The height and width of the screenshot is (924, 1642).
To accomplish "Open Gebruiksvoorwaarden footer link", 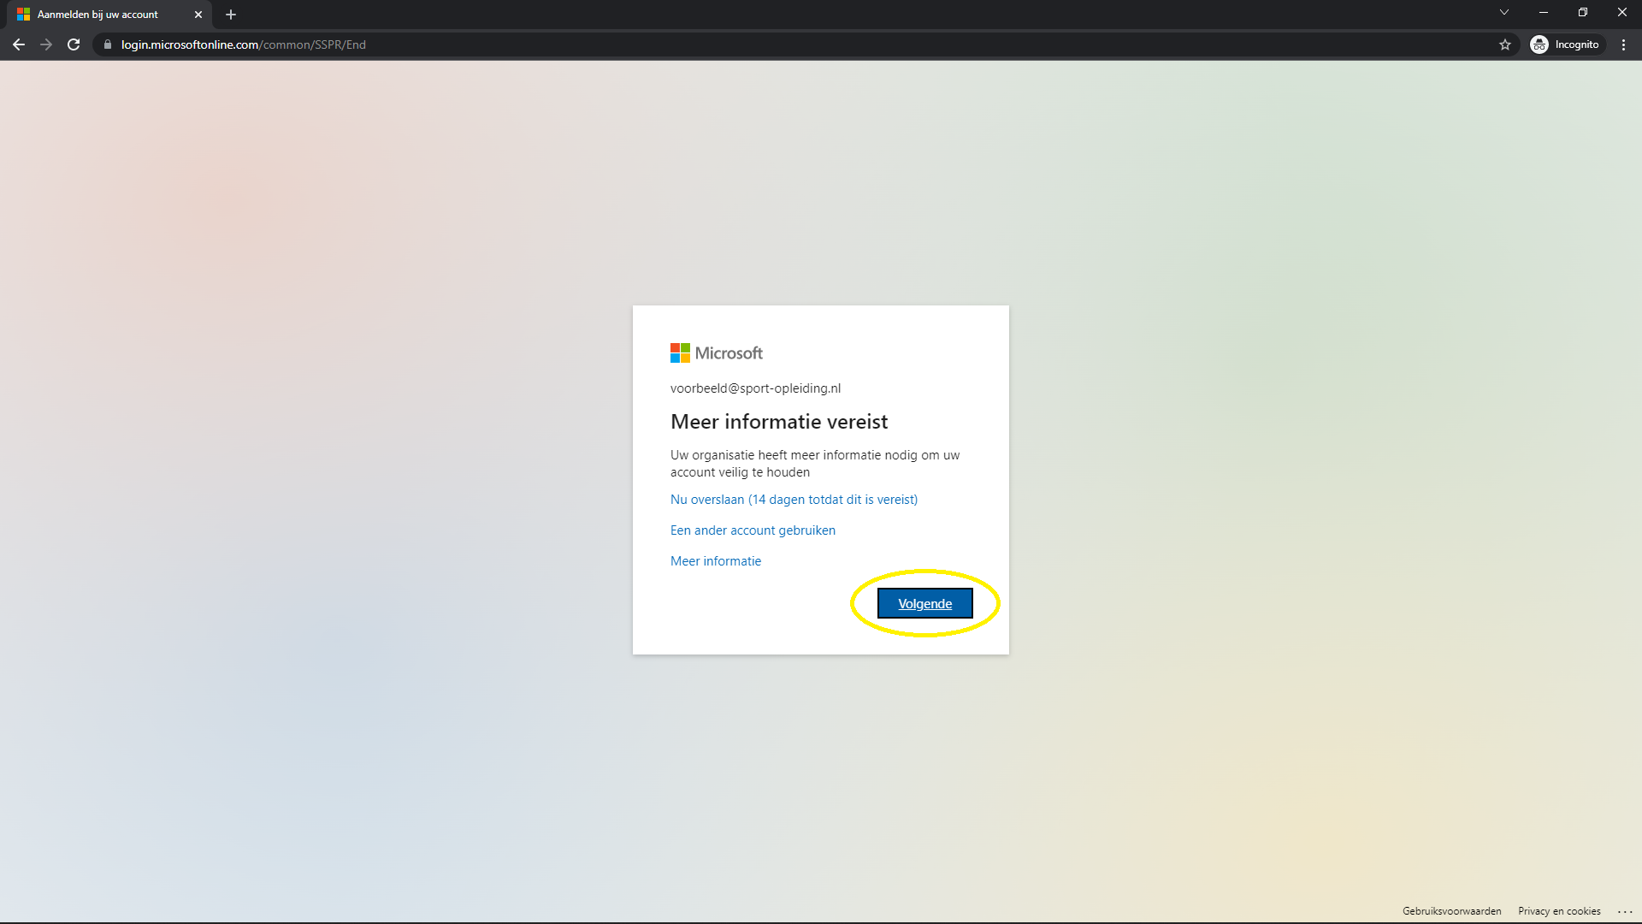I will tap(1451, 911).
